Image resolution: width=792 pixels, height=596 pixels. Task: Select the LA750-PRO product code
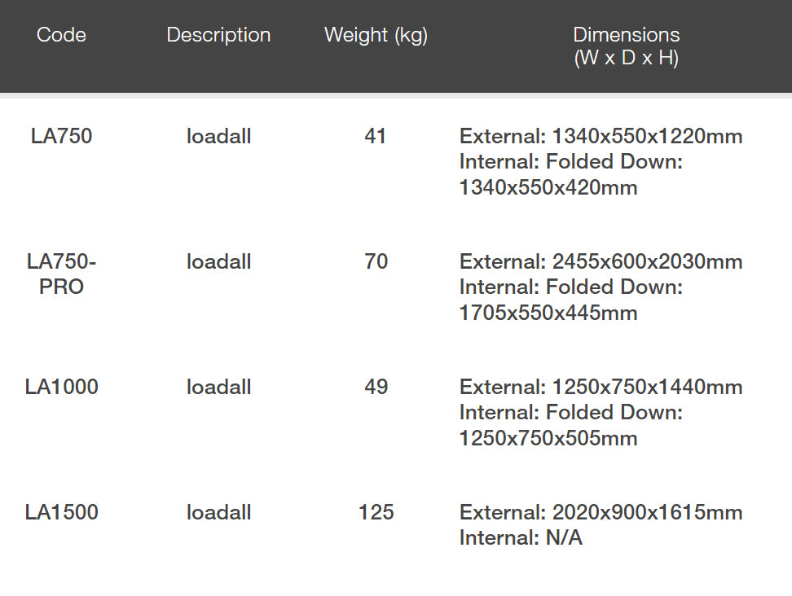(62, 274)
